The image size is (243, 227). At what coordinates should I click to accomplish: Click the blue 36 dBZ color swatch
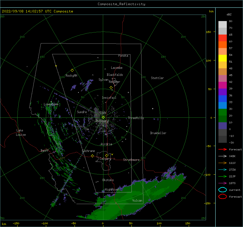(x=222, y=99)
